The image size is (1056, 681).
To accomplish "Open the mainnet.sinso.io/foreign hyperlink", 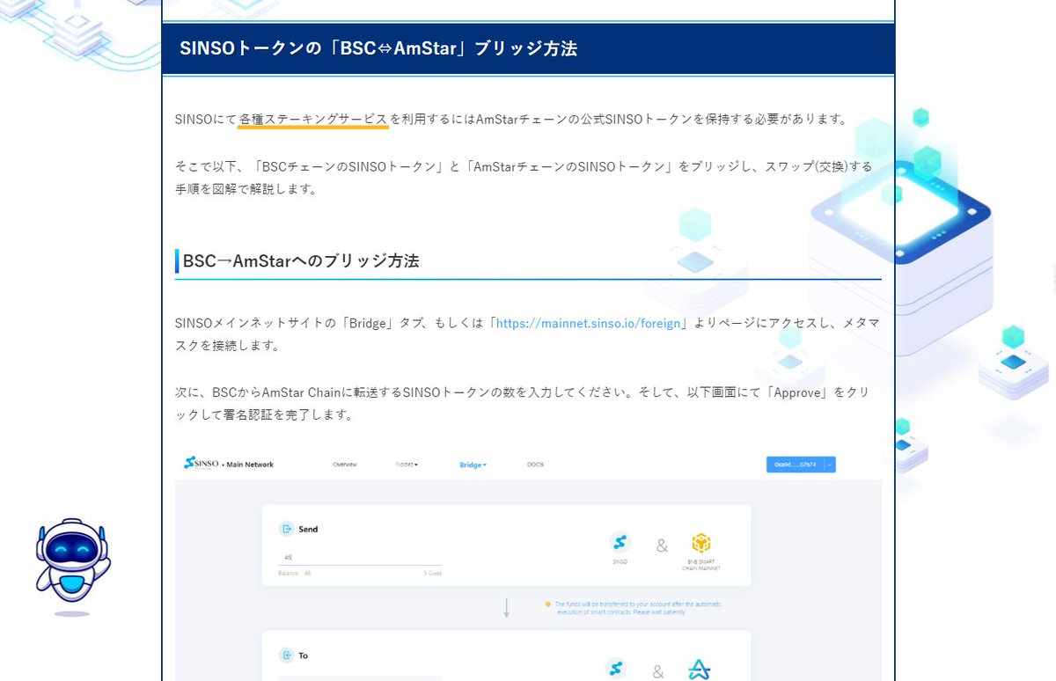I will point(589,323).
